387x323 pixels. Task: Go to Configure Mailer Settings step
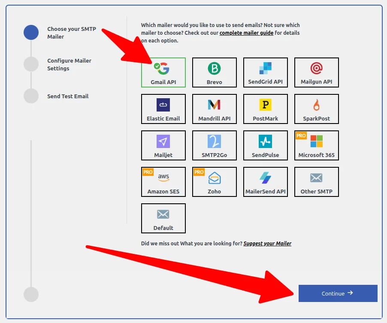click(69, 64)
